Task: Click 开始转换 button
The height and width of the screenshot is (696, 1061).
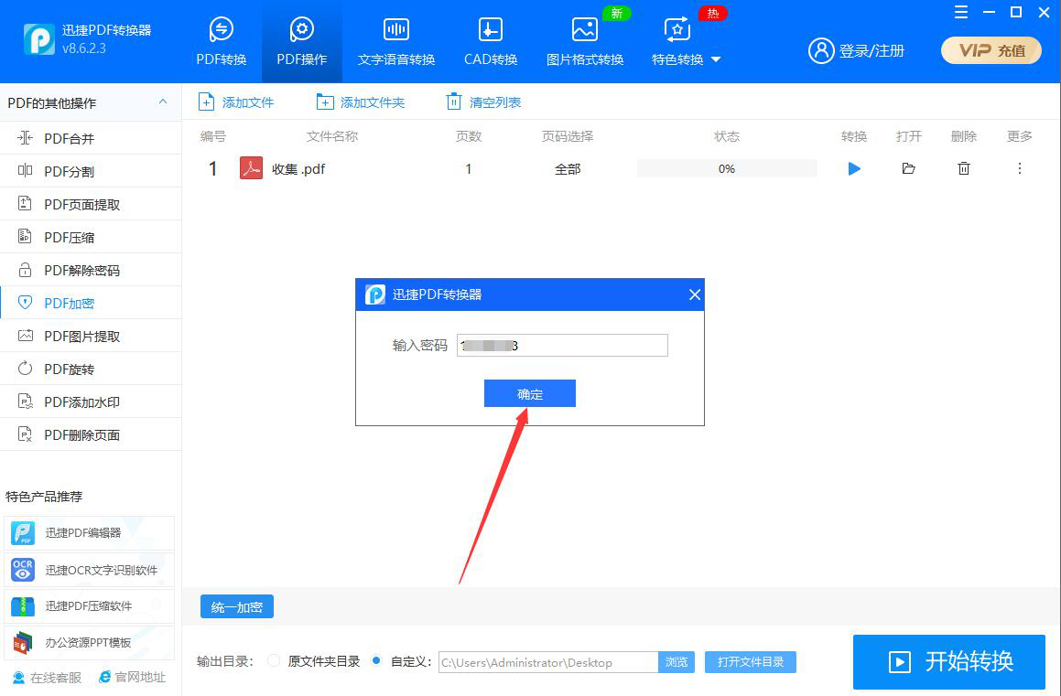Action: click(x=949, y=661)
